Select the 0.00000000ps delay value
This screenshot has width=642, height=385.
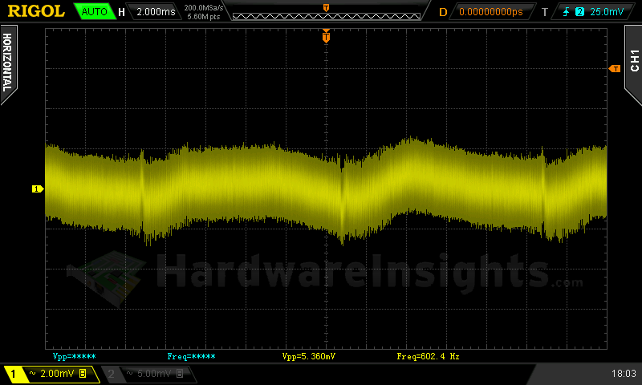tap(490, 12)
